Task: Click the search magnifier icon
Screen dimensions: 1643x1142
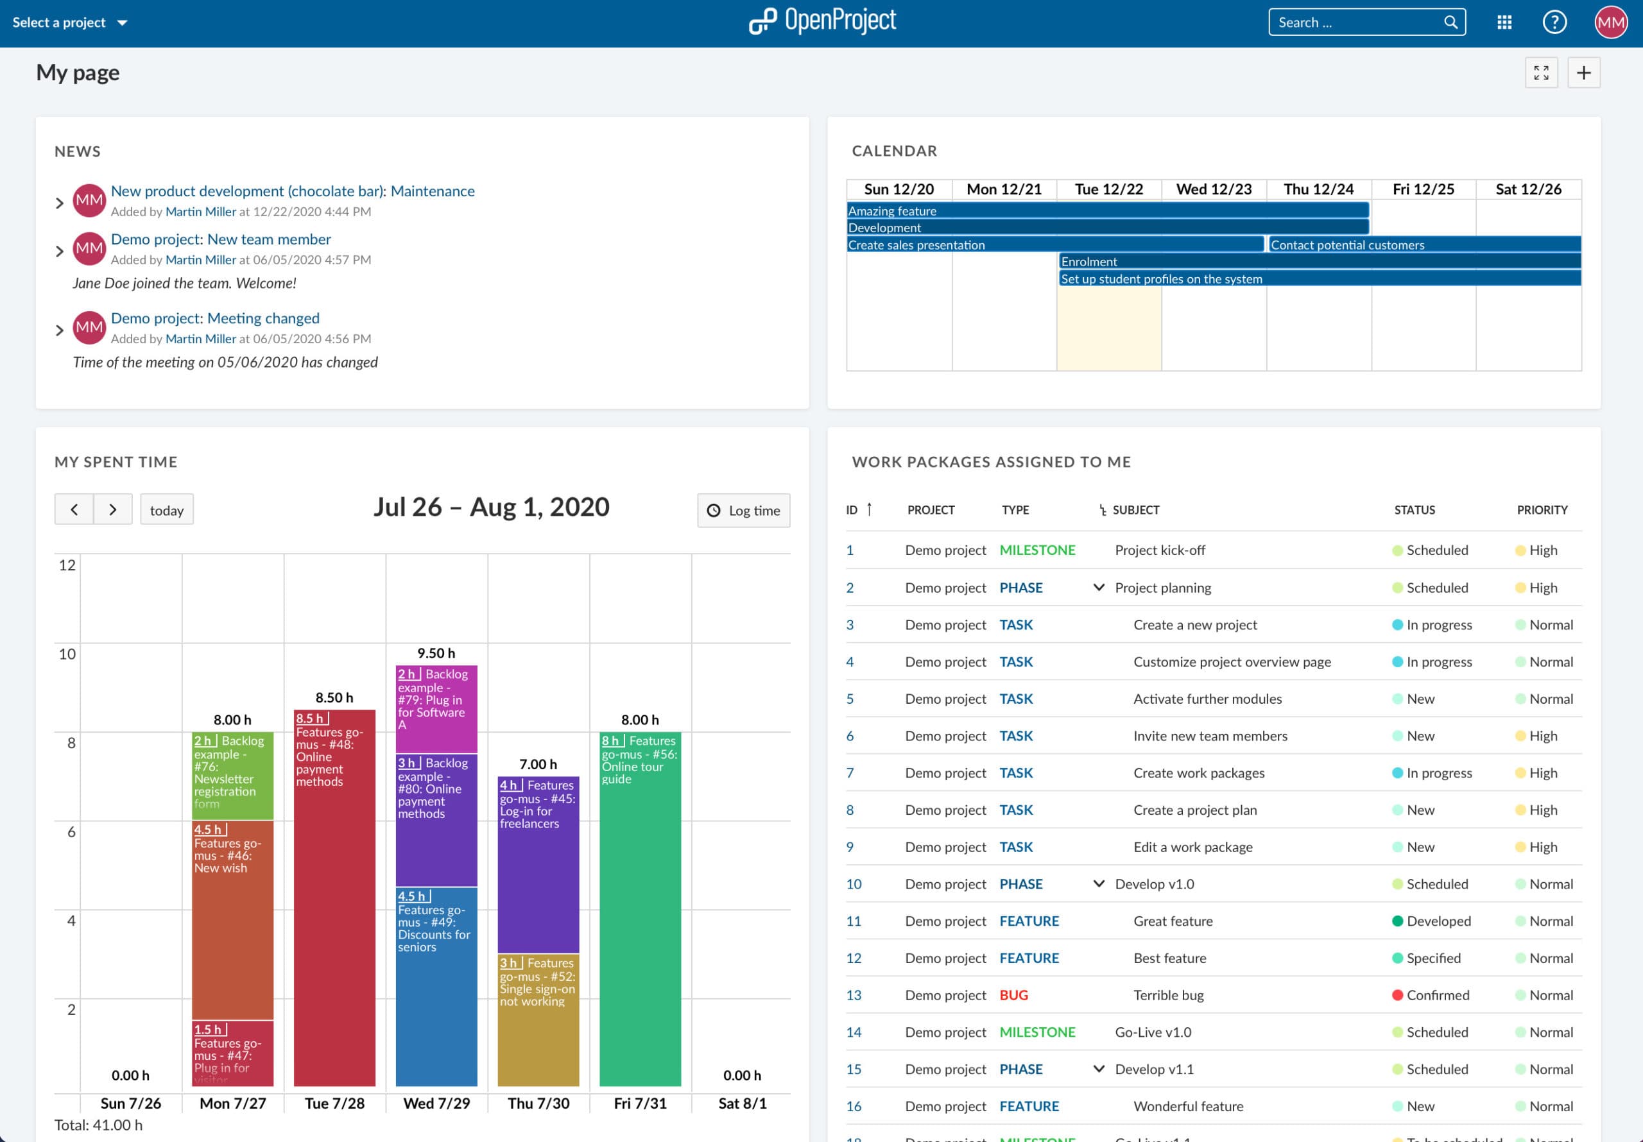Action: 1450,22
